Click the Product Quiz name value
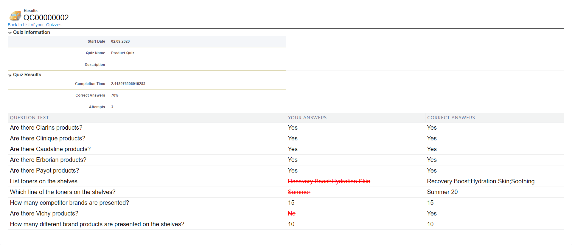 122,53
